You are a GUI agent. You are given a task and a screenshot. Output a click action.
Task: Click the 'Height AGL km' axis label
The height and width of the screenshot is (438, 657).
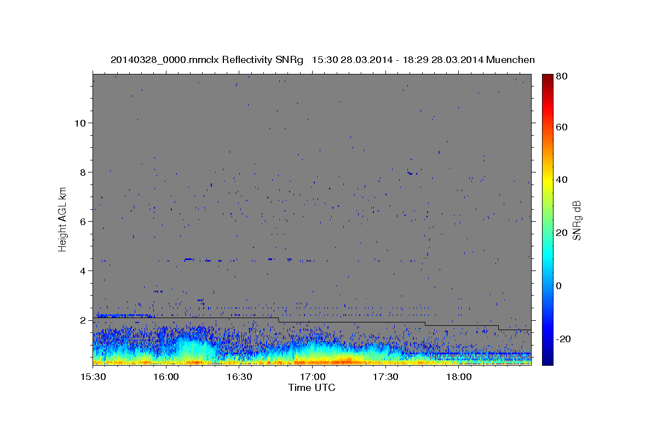point(63,218)
